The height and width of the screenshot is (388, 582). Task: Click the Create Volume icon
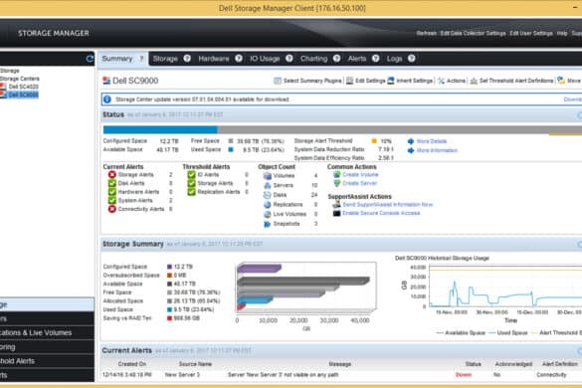[336, 174]
